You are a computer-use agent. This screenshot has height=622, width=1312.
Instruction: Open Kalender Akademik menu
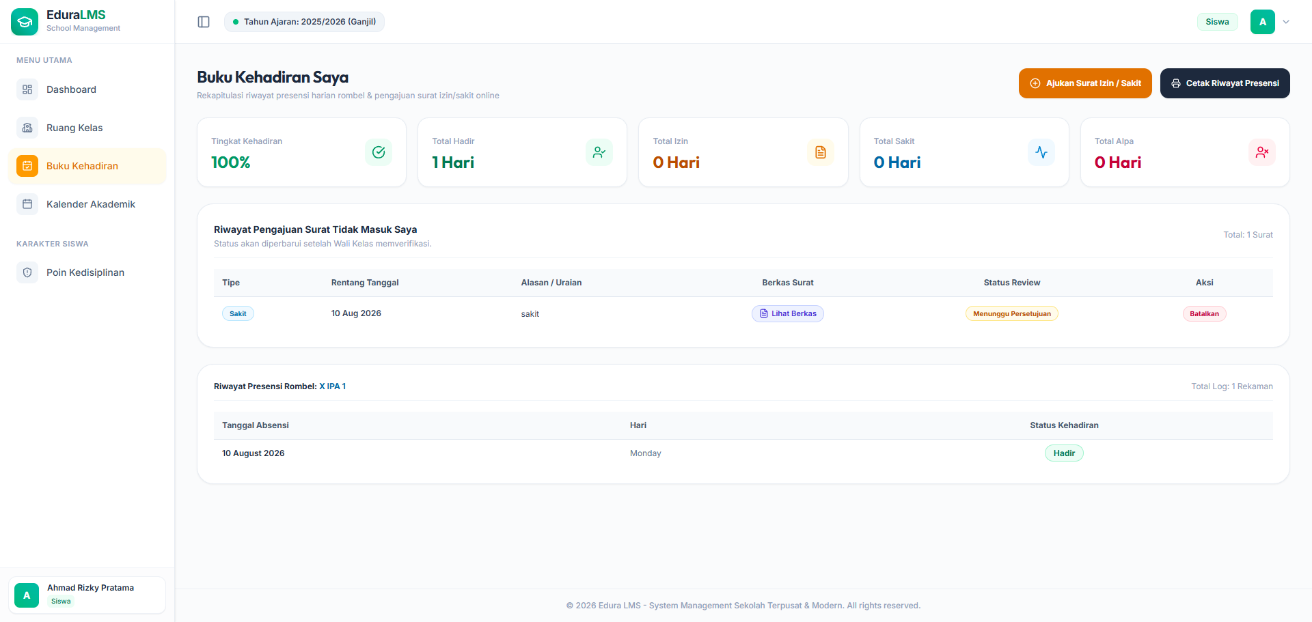(87, 204)
